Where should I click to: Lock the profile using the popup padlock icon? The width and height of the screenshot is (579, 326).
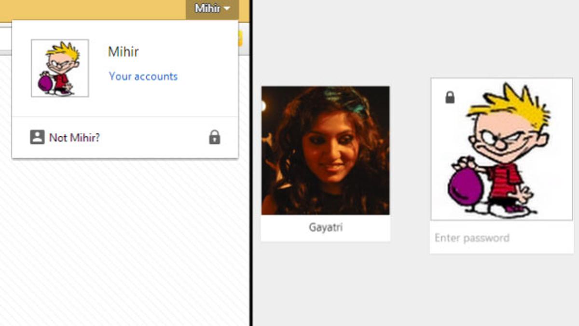click(x=214, y=138)
